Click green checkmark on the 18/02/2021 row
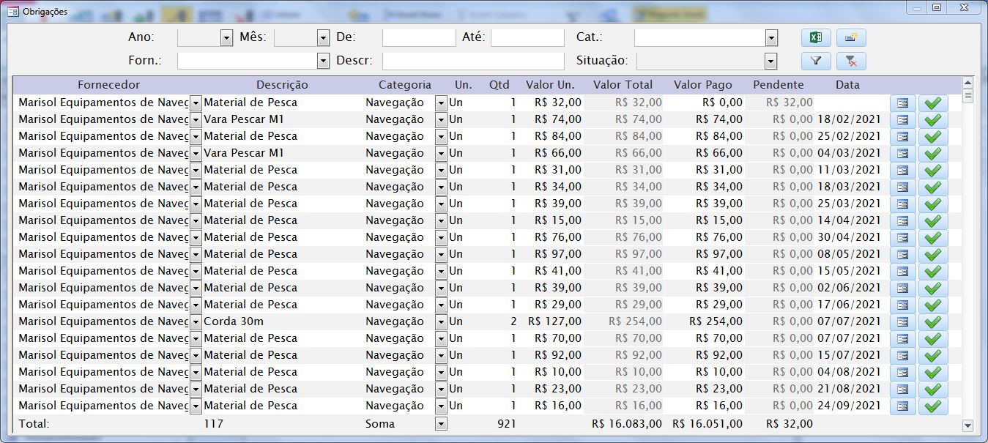 coord(933,120)
